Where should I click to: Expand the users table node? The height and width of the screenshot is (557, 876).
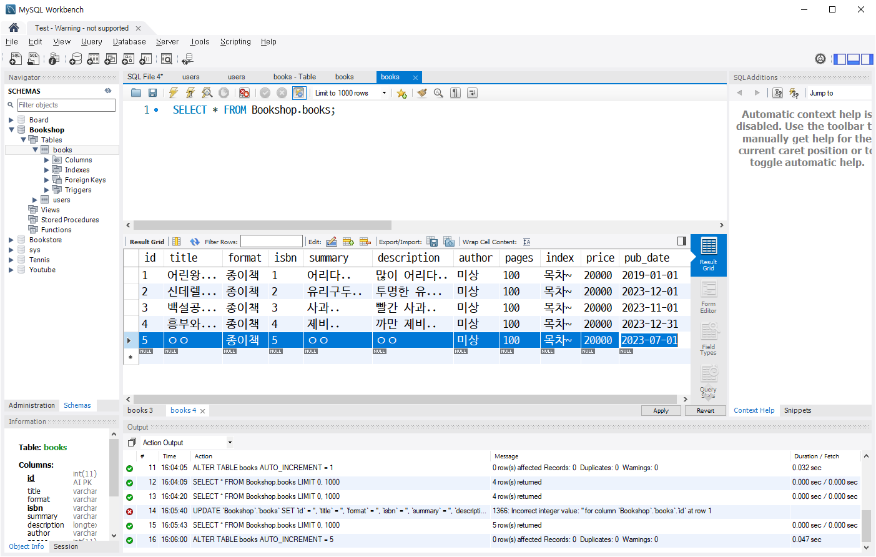[35, 200]
